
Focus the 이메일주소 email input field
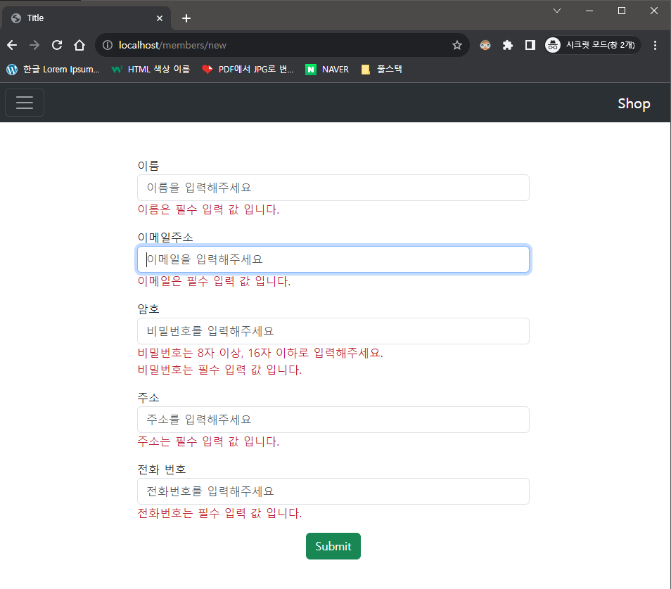[333, 259]
